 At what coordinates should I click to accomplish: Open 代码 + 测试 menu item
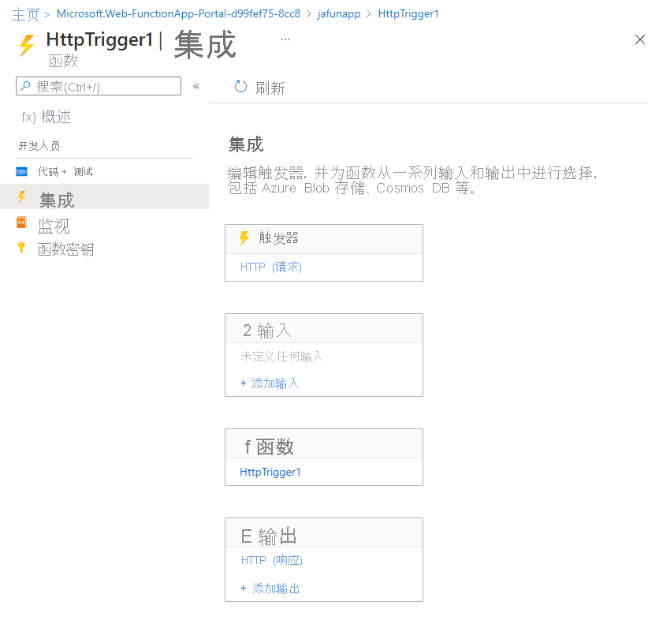(x=65, y=172)
